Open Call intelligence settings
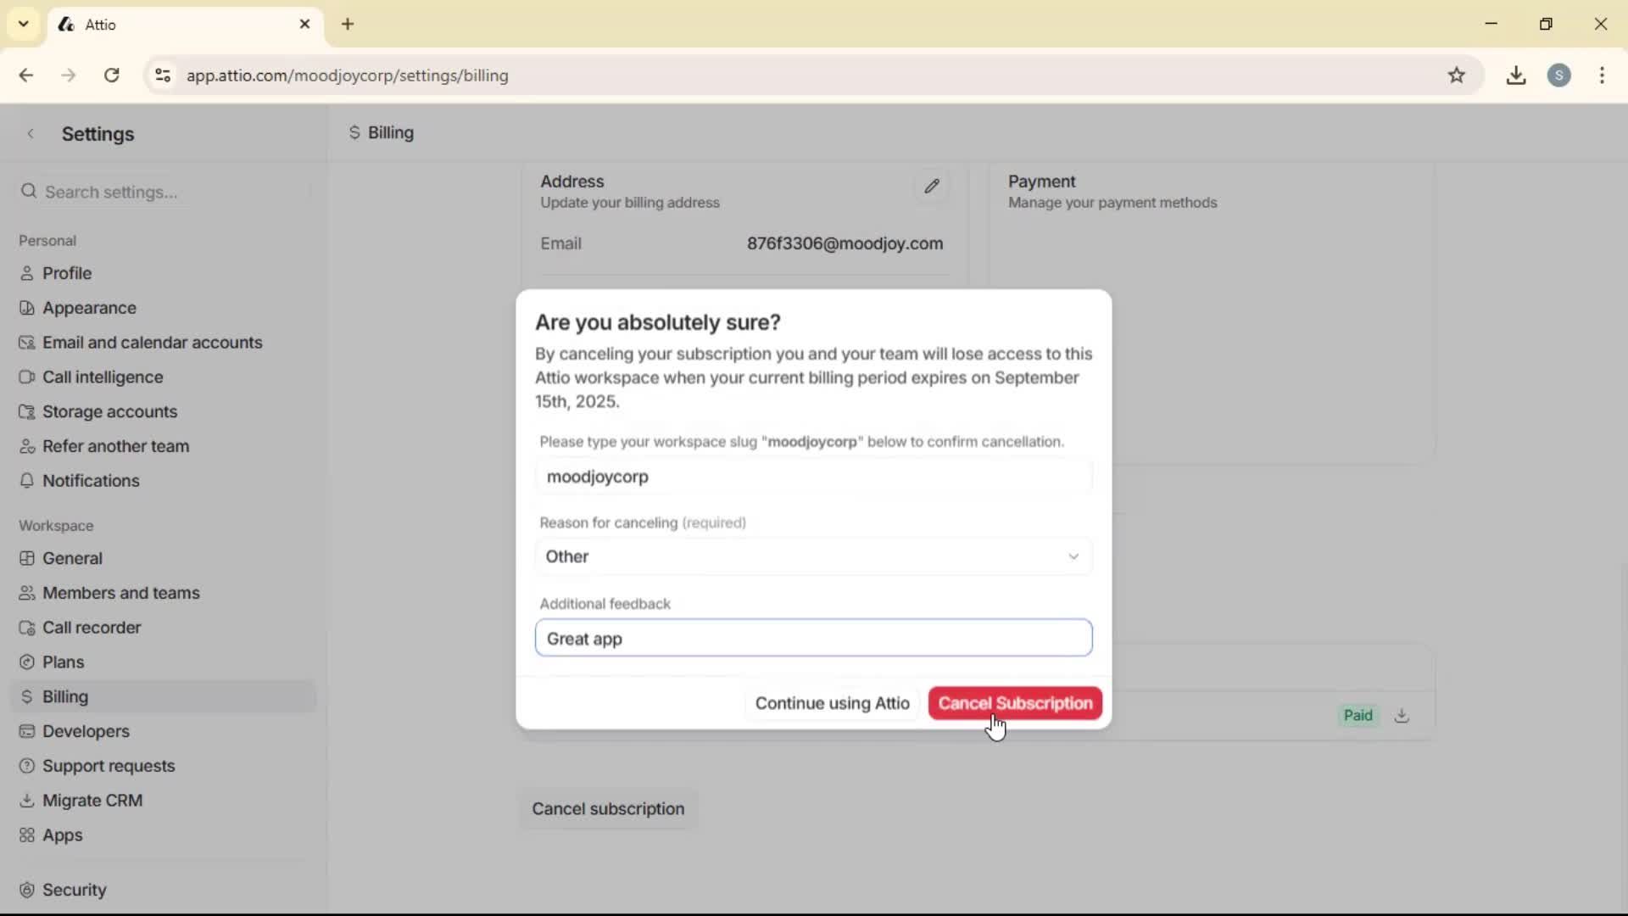Screen dimensions: 1628x916 tap(103, 377)
